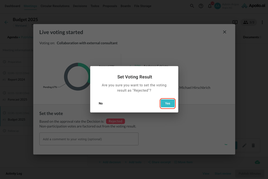This screenshot has height=179, width=268.
Task: Close the Live voting started dialog
Action: 224,32
